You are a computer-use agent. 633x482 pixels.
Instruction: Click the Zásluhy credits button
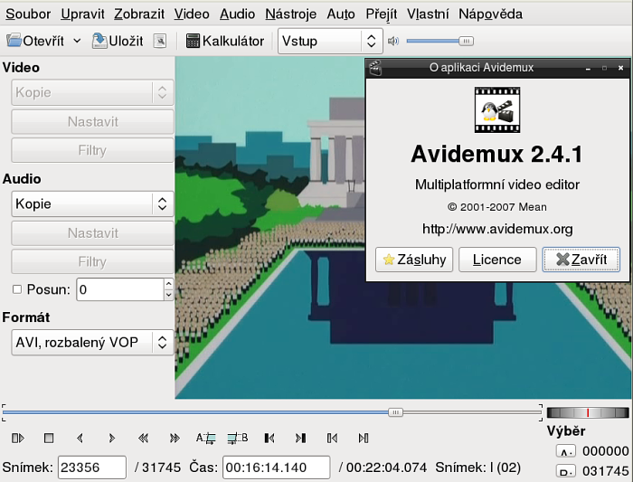[x=414, y=260]
